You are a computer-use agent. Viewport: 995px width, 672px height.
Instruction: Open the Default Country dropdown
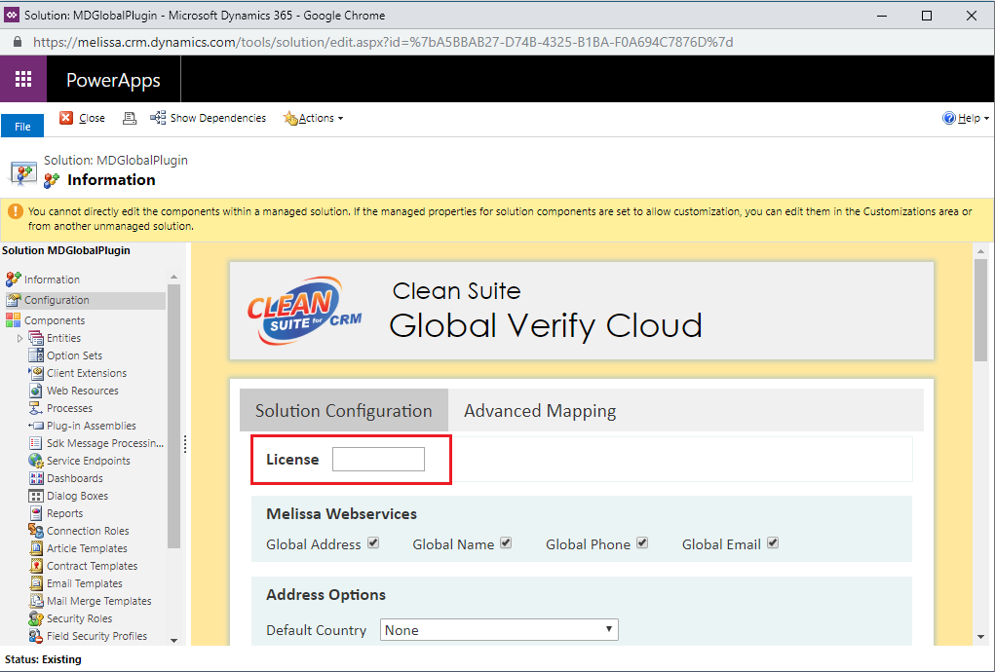pyautogui.click(x=499, y=630)
